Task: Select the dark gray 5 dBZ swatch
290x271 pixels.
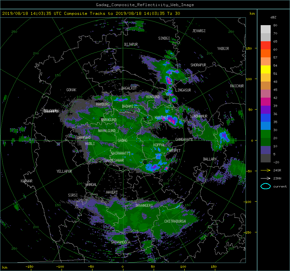Action: tap(266, 158)
